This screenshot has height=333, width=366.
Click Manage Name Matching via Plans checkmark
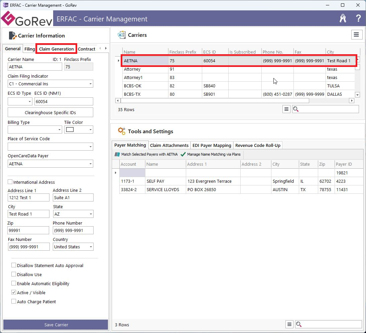pos(183,154)
